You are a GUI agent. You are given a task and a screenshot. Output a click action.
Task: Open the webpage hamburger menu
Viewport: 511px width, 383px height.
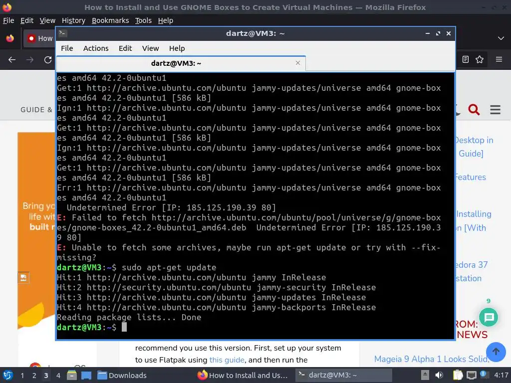tap(495, 110)
